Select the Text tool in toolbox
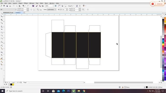Viewport: 166px width, 93px height. tap(2, 42)
